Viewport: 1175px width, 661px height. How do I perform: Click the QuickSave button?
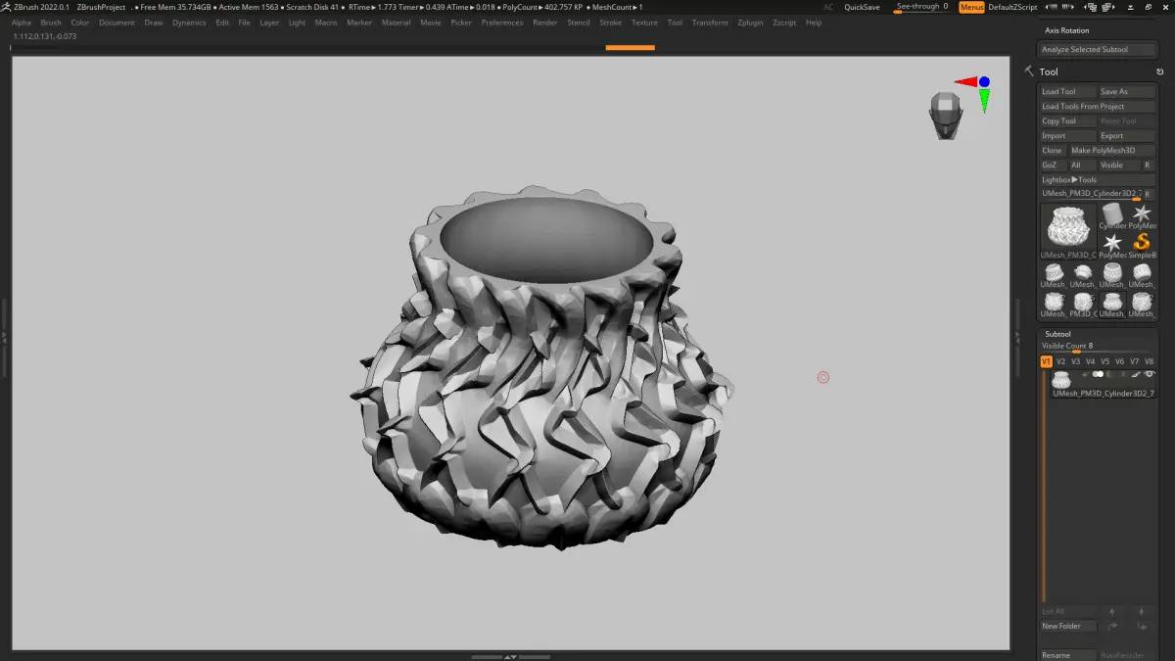point(862,7)
